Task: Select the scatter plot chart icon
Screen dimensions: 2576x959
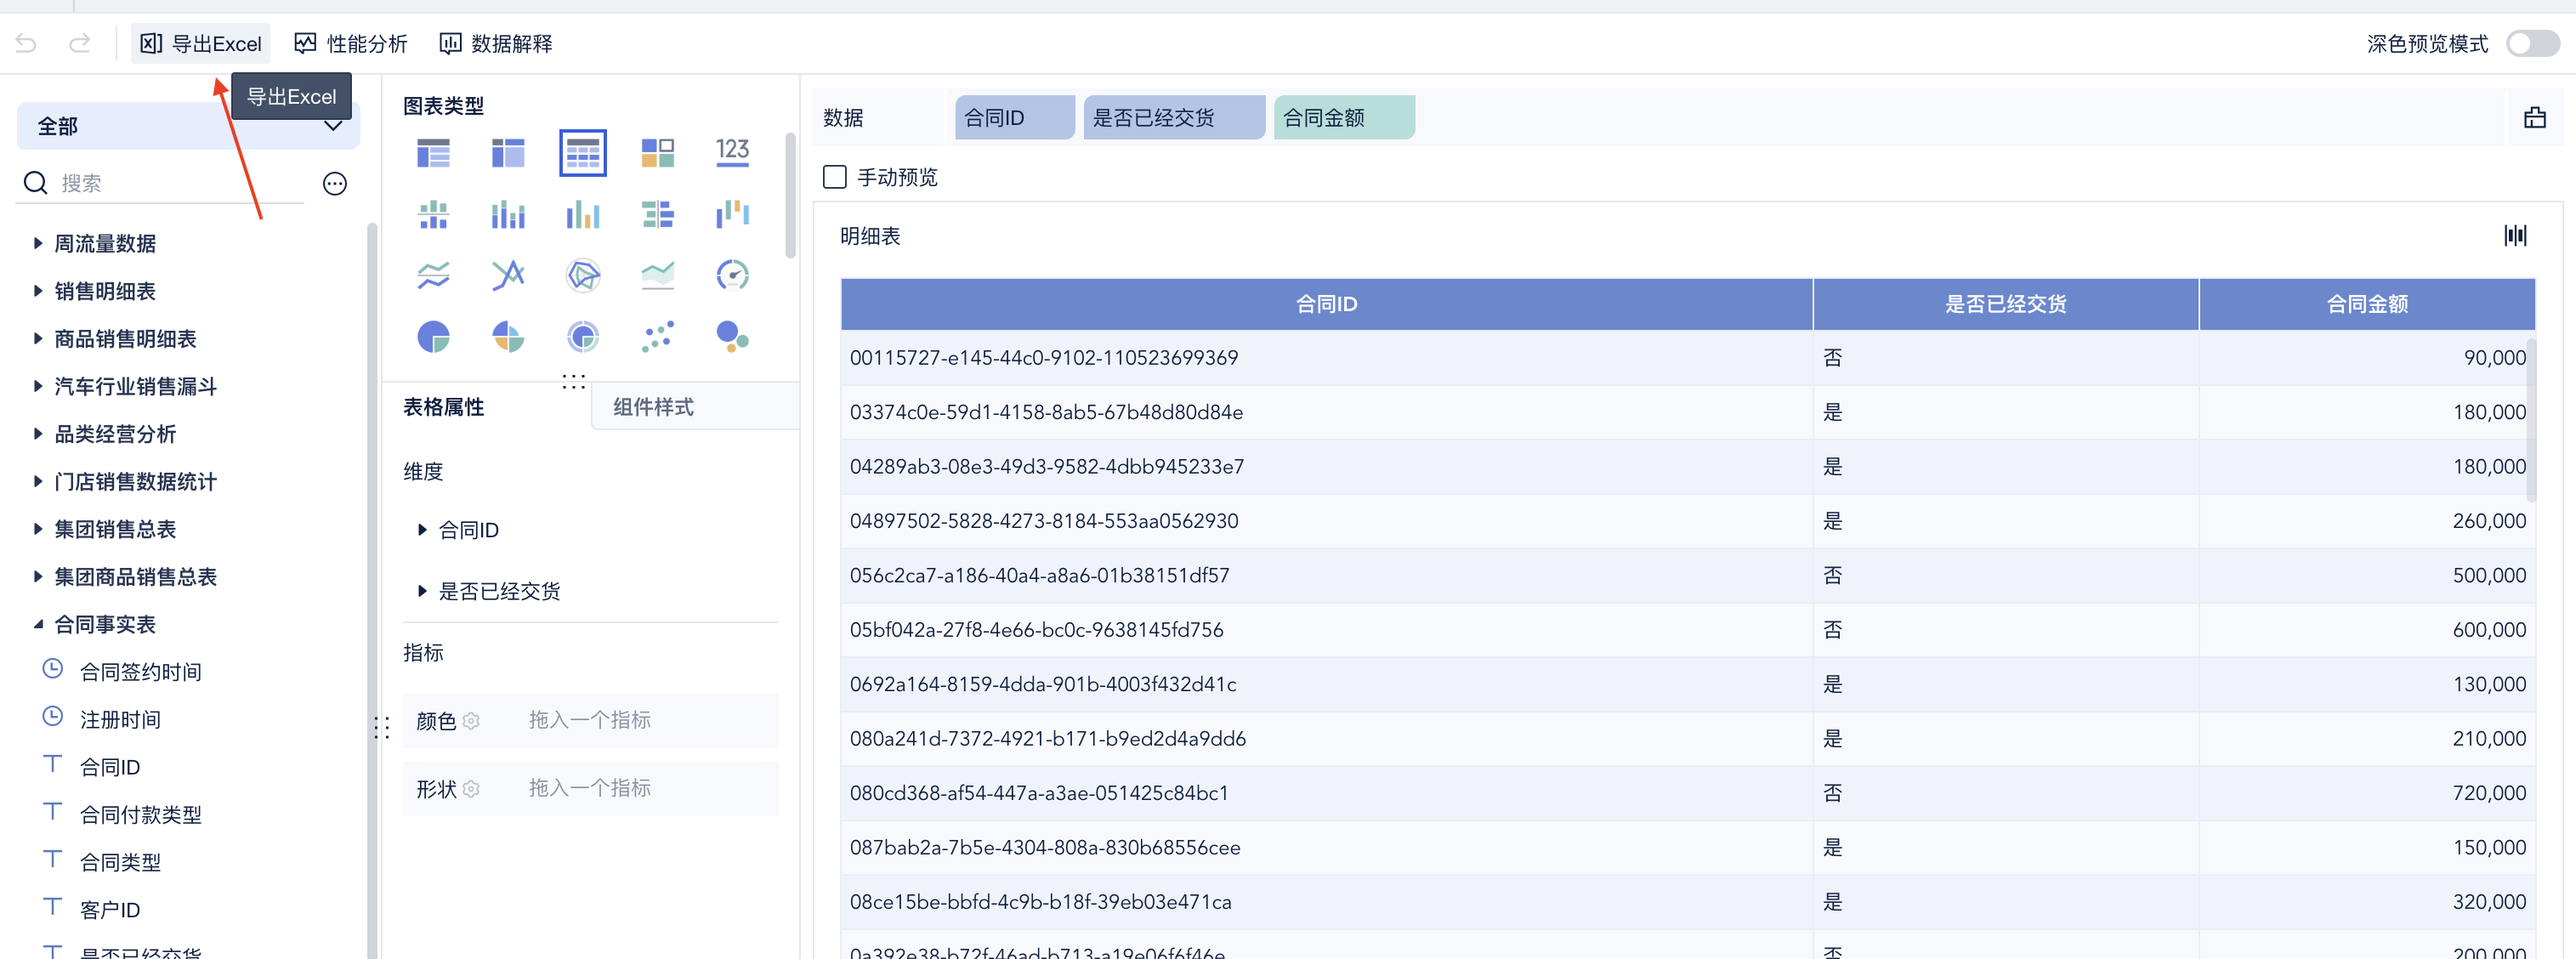Action: 657,337
